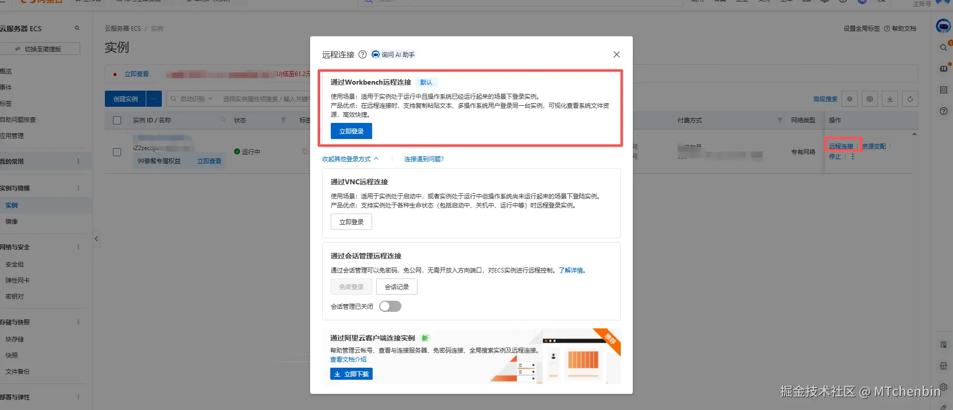Screen dimensions: 953x410
Task: Open more instance actions vertical dots
Action: pos(853,156)
